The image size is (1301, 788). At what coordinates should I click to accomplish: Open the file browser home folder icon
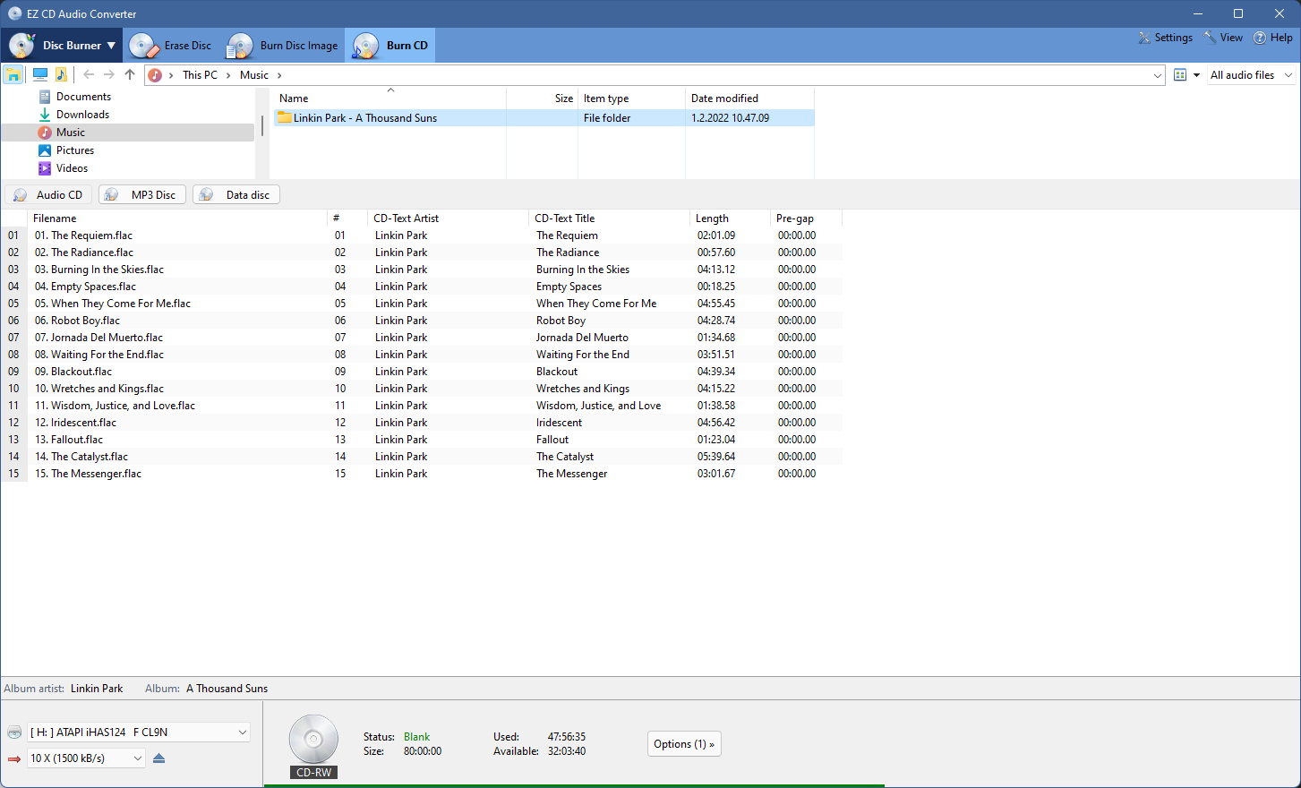click(x=13, y=74)
